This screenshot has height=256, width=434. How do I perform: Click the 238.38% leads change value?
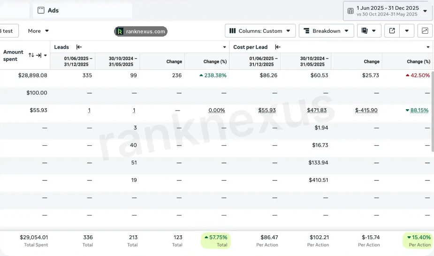click(213, 75)
